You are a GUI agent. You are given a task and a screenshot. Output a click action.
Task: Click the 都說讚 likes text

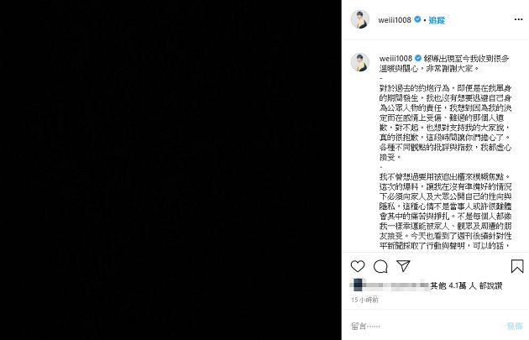click(490, 286)
